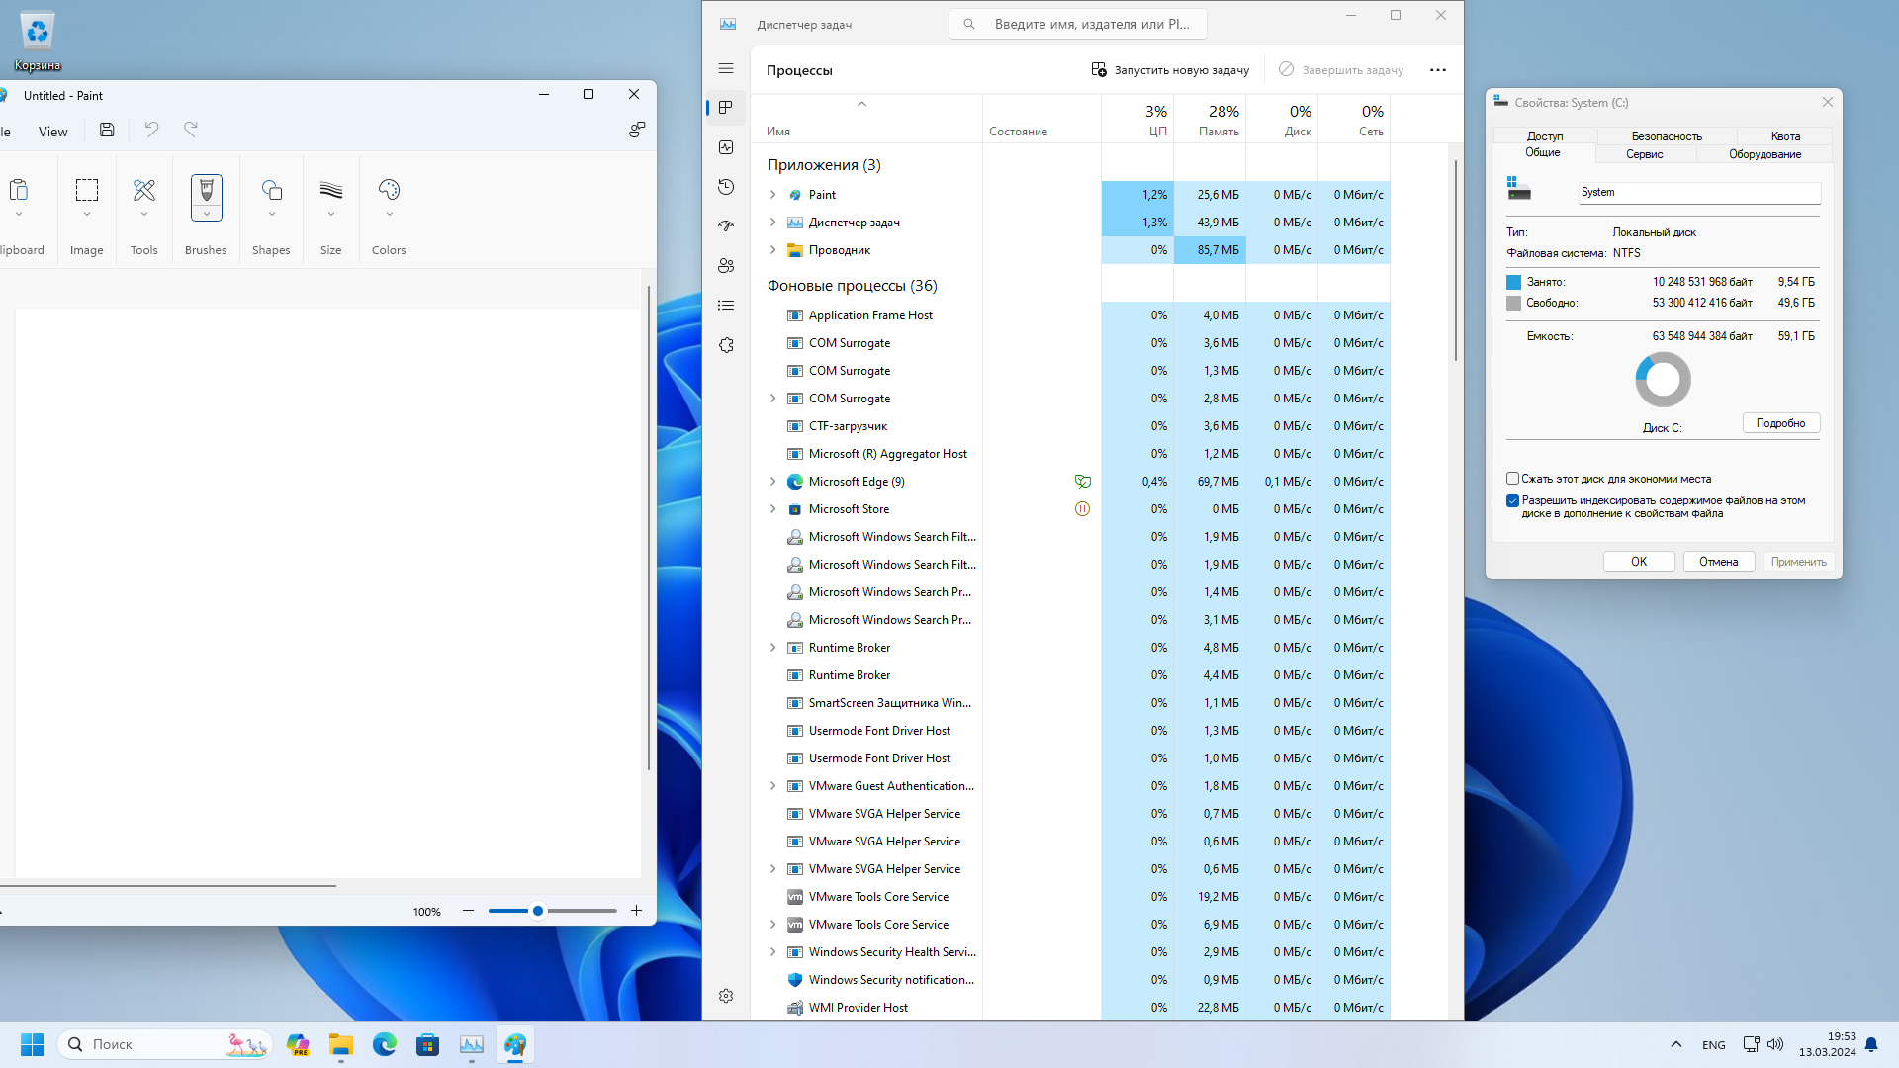Zoom out with the minus button in Paint

(468, 911)
